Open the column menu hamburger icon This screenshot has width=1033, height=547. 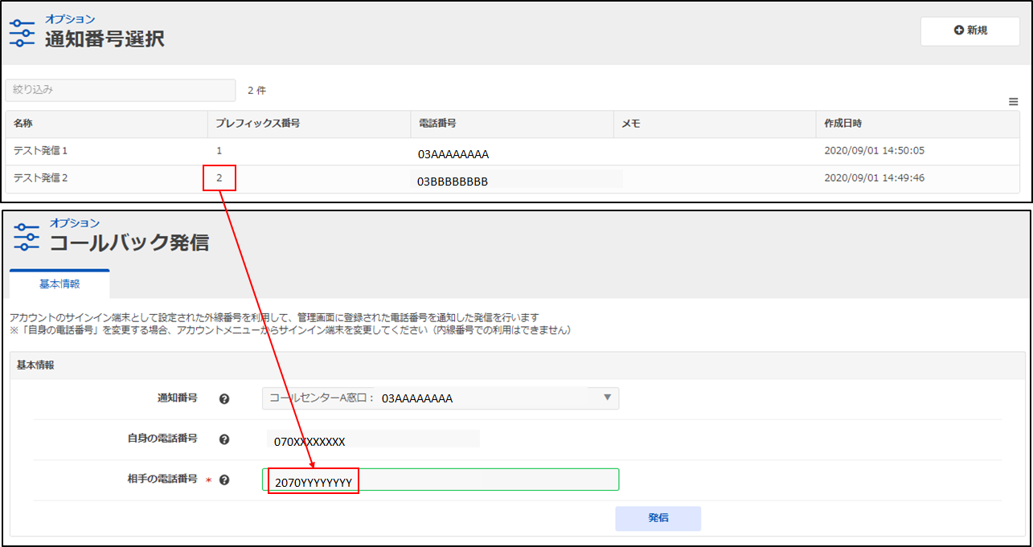coord(1013,101)
